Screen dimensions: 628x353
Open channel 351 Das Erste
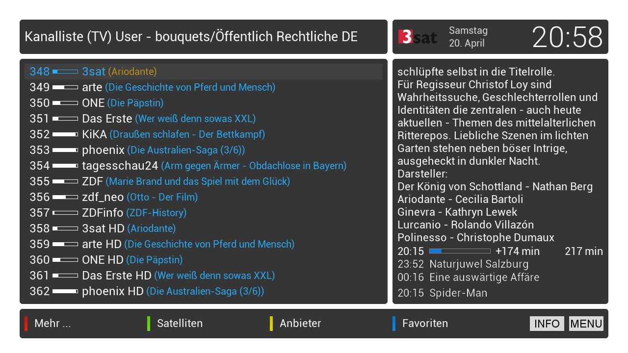204,119
